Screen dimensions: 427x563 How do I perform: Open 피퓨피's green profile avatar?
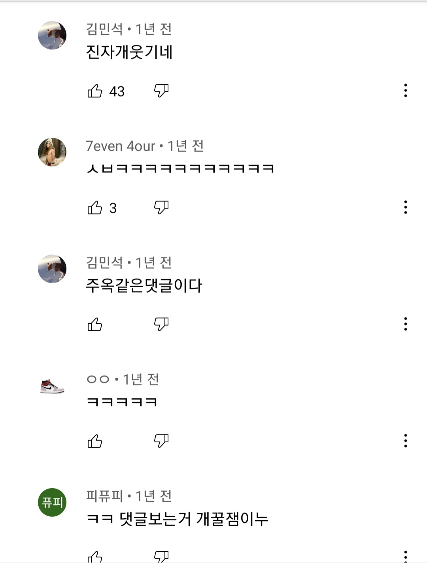pyautogui.click(x=52, y=502)
